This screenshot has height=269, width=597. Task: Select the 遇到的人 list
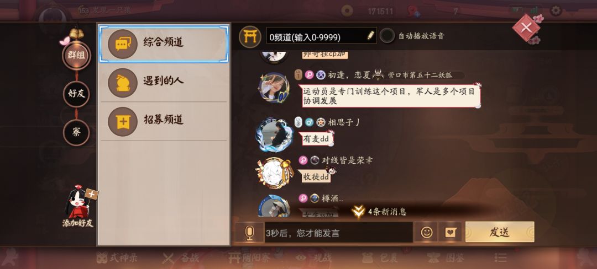[x=164, y=82]
